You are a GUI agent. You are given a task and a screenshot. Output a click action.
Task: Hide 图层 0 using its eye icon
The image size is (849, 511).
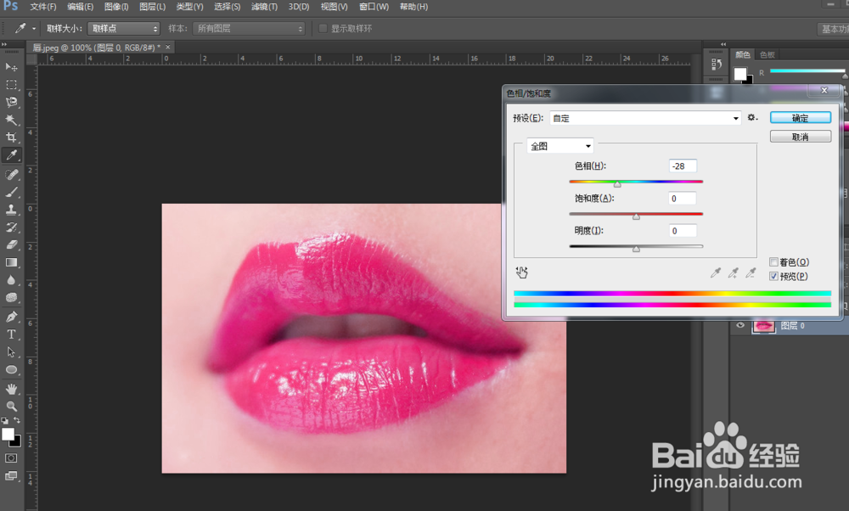740,326
